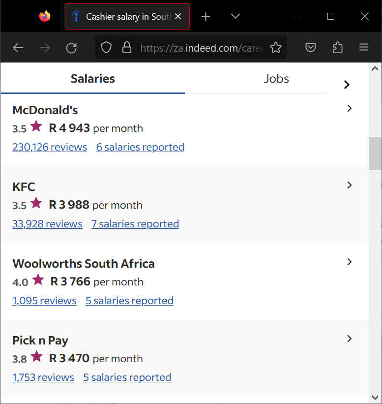The width and height of the screenshot is (382, 404).
Task: Expand the Pick n Pay chevron
Action: [350, 339]
